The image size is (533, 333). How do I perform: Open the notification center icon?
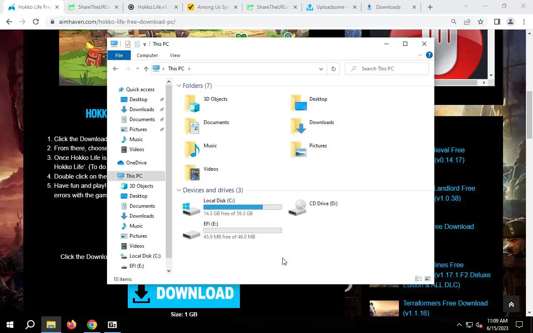click(x=519, y=325)
